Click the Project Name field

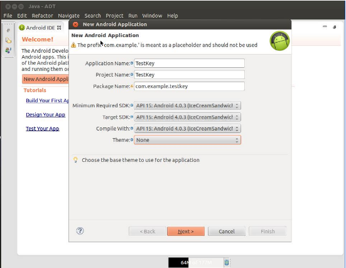pos(189,75)
